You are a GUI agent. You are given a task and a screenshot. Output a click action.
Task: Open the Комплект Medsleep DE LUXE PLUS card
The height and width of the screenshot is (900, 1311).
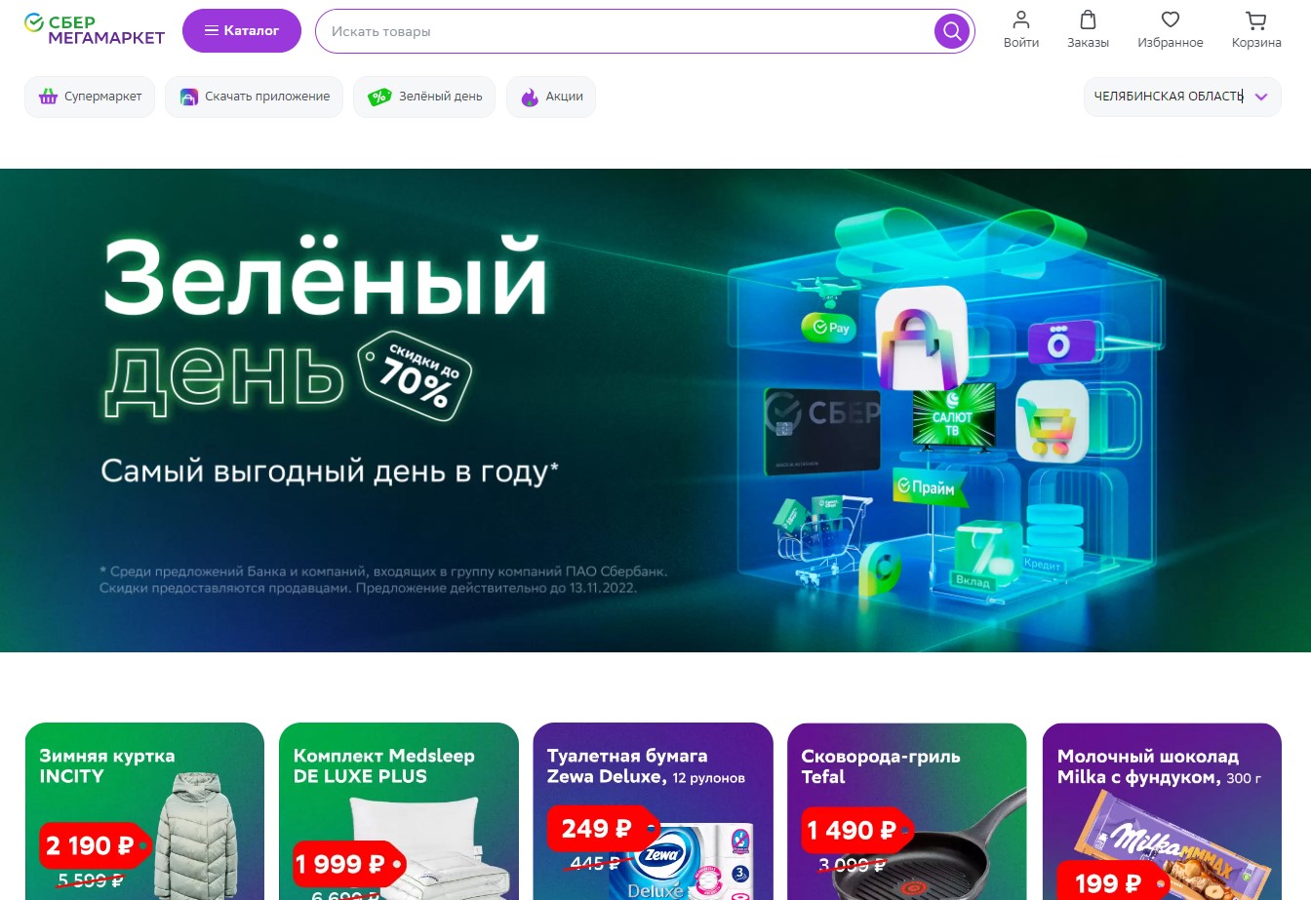click(x=399, y=811)
